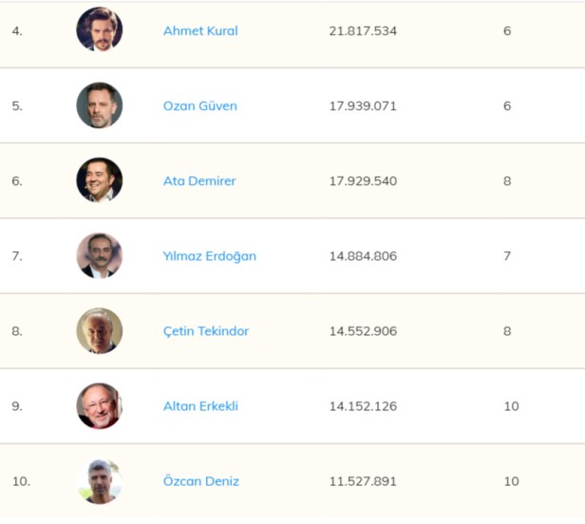The image size is (585, 524).
Task: Click rank number 9. in the list
Action: pos(17,406)
